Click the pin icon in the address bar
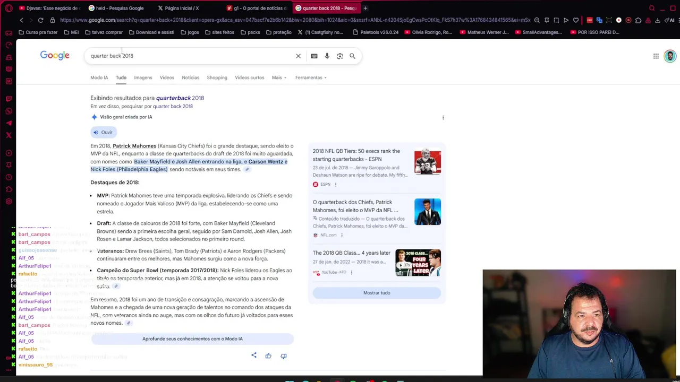This screenshot has width=680, height=382. pos(547,20)
